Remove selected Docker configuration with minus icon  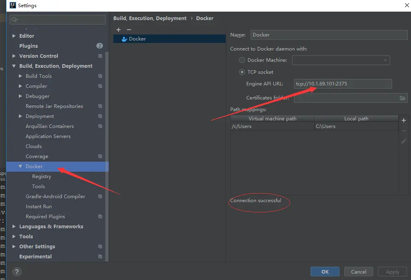coord(129,30)
